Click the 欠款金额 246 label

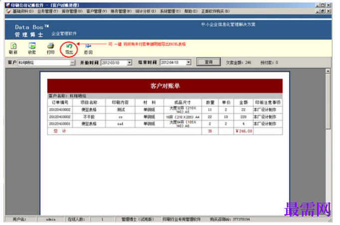(238, 63)
